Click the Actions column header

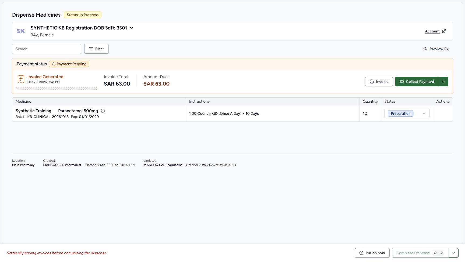(x=443, y=101)
